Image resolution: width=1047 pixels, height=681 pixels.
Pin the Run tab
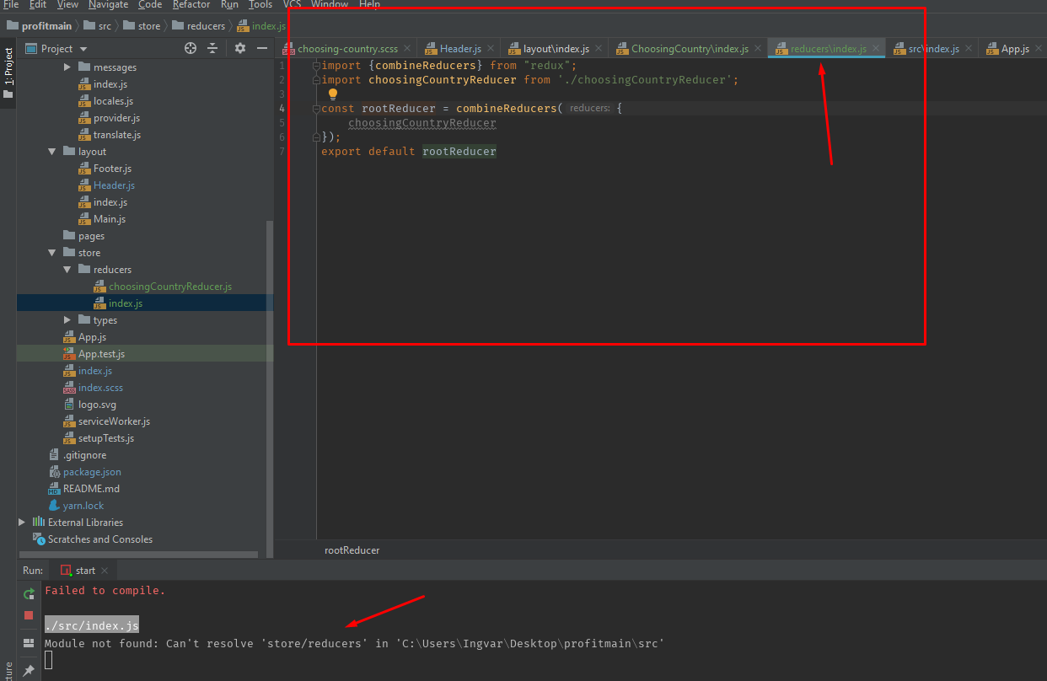(29, 671)
